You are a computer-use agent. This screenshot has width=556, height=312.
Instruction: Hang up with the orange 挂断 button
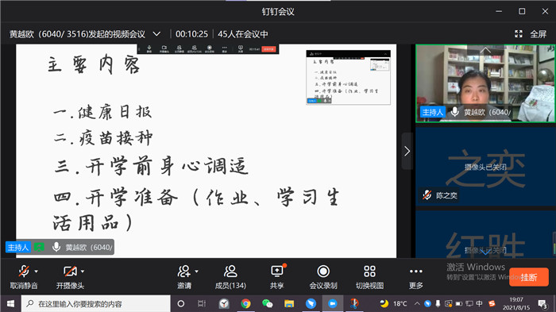529,277
